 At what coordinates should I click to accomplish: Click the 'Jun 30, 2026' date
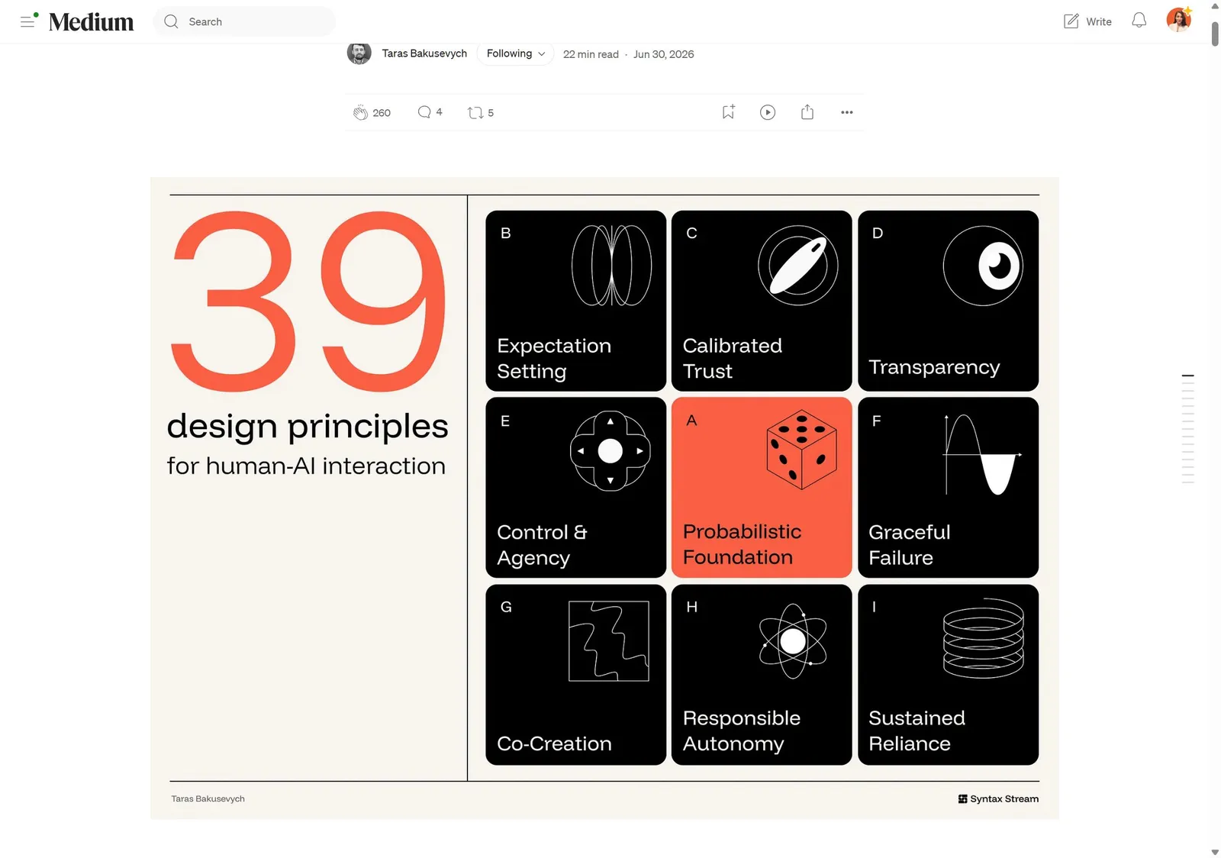(x=663, y=54)
